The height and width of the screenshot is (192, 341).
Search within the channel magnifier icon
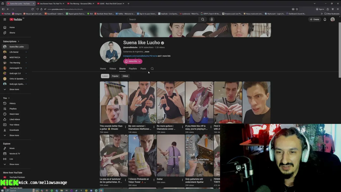pyautogui.click(x=152, y=69)
